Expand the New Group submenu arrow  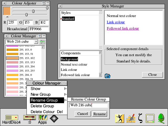pyautogui.click(x=65, y=94)
